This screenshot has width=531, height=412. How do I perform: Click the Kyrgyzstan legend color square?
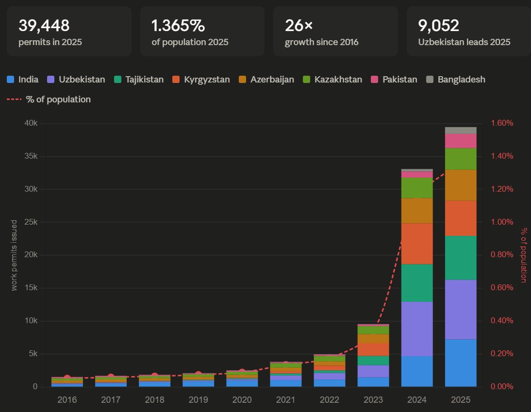coord(176,80)
